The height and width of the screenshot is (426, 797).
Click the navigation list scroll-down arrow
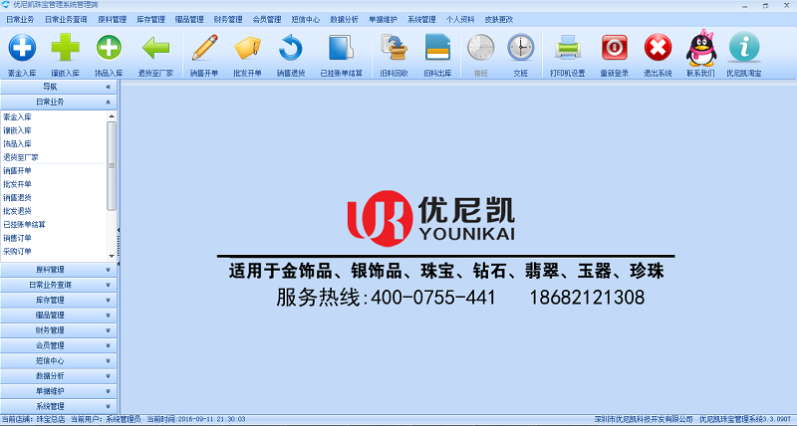click(x=112, y=256)
